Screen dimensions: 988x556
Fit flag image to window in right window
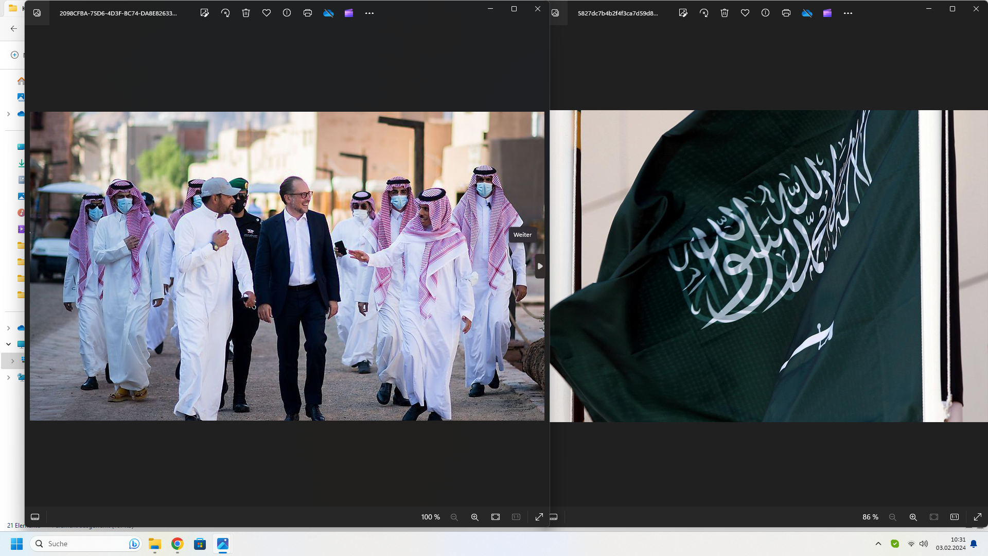934,517
